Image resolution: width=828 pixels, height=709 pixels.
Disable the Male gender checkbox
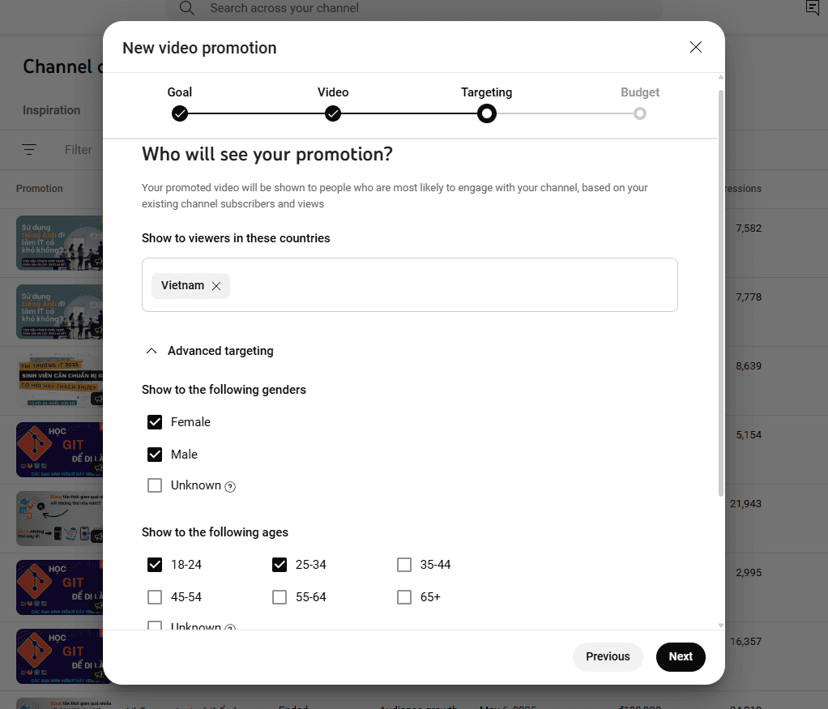[x=155, y=454]
